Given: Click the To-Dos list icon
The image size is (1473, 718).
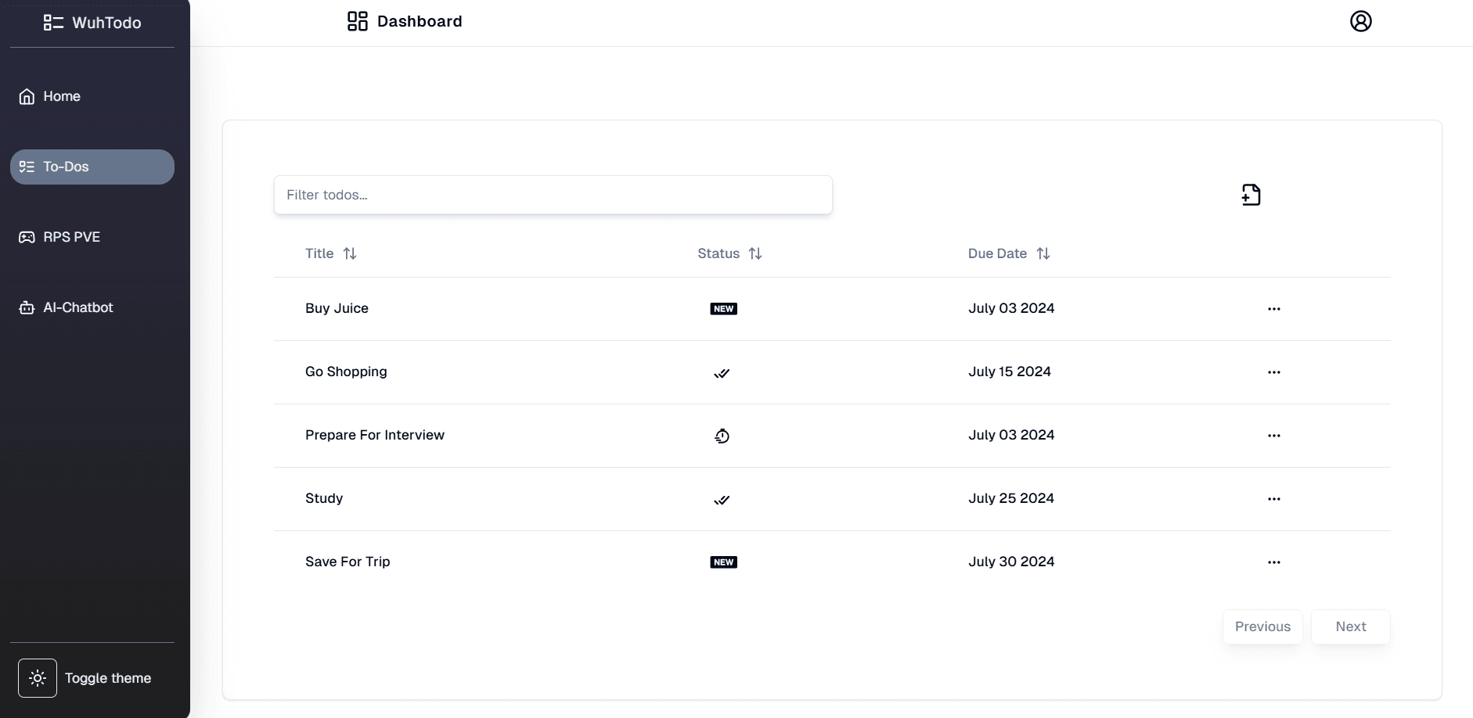Looking at the screenshot, I should point(27,167).
